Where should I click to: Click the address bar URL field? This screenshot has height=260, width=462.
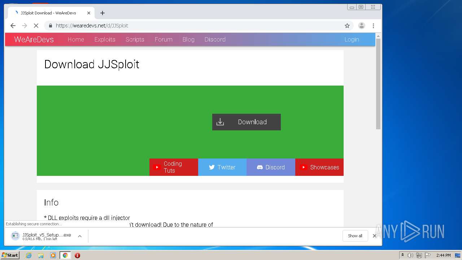pos(199,26)
